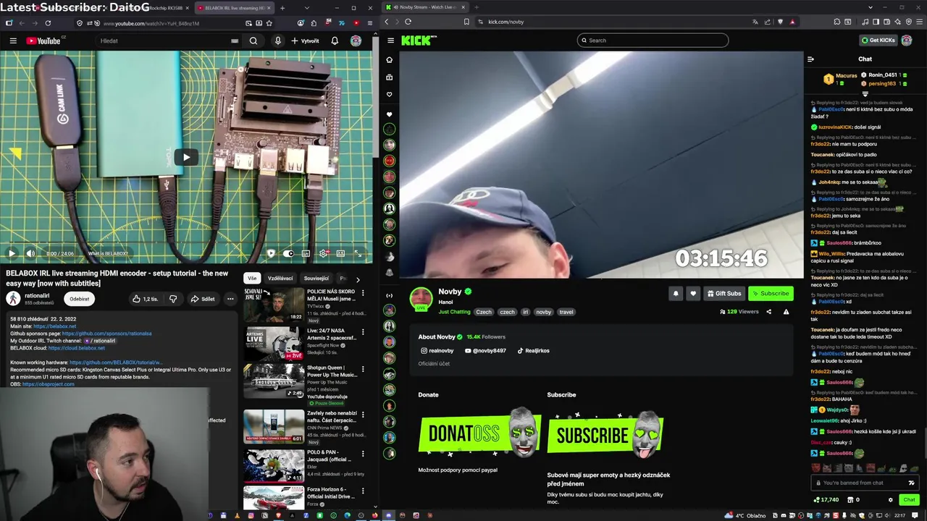The height and width of the screenshot is (521, 927).
Task: Reload the kick.com page
Action: [408, 22]
